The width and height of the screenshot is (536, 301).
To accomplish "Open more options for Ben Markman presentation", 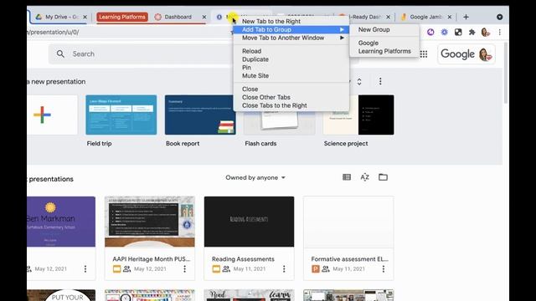I will click(x=85, y=269).
